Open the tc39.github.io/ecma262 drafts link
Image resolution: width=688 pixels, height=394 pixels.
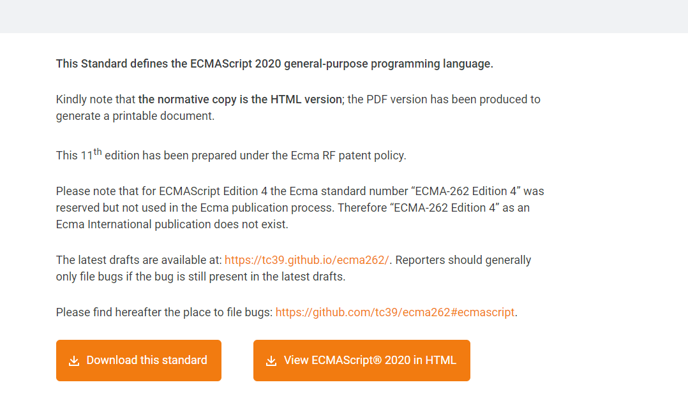coord(306,260)
